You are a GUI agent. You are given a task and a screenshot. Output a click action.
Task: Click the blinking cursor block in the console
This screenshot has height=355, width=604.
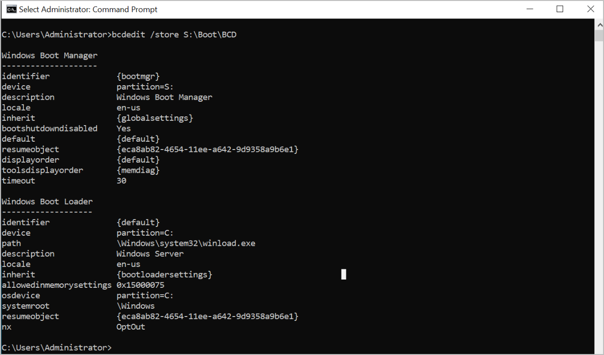[x=343, y=274]
